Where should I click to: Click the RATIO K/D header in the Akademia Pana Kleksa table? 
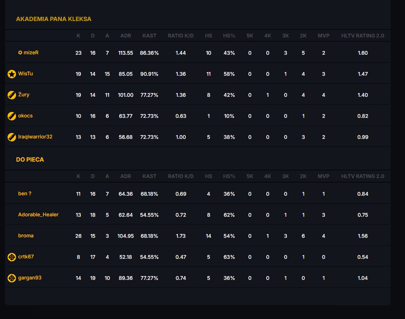coord(181,36)
